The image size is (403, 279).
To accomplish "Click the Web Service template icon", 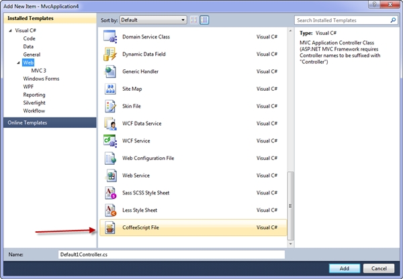I will (111, 175).
